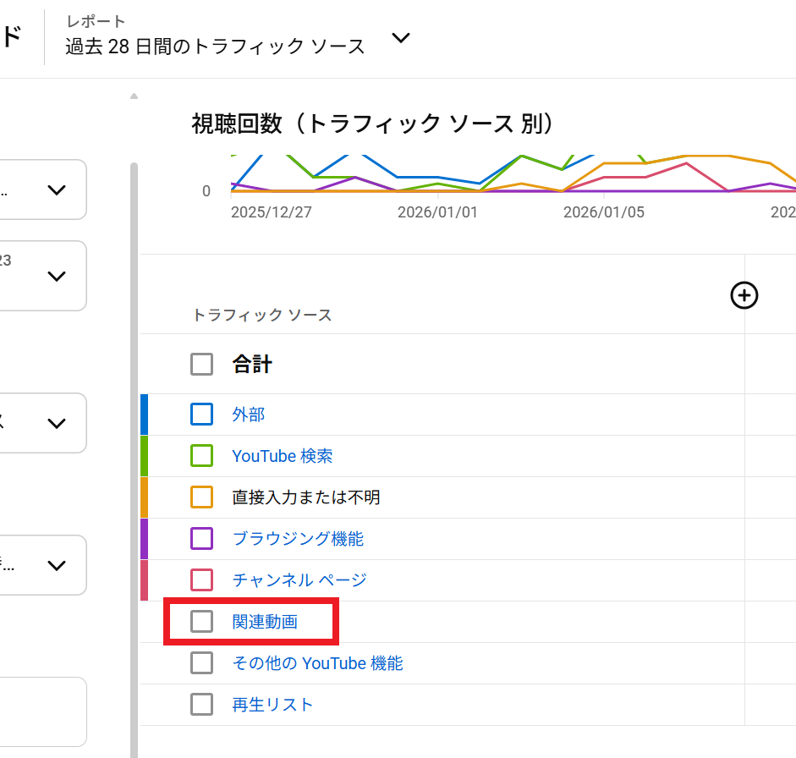
Task: Open the 関連動画 link
Action: (x=265, y=622)
